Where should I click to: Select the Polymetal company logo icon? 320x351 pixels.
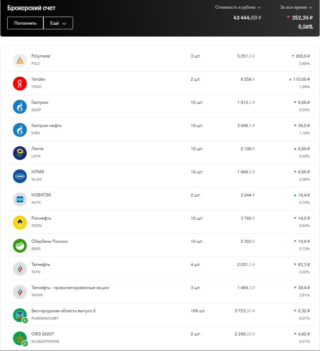pos(20,60)
